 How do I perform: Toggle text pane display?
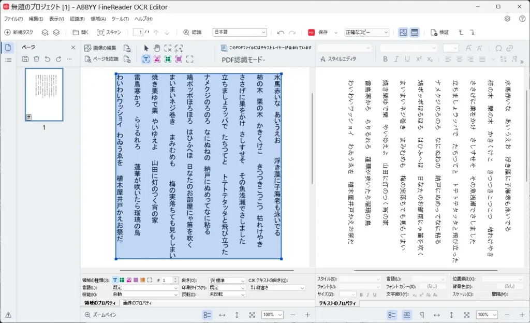click(x=415, y=33)
